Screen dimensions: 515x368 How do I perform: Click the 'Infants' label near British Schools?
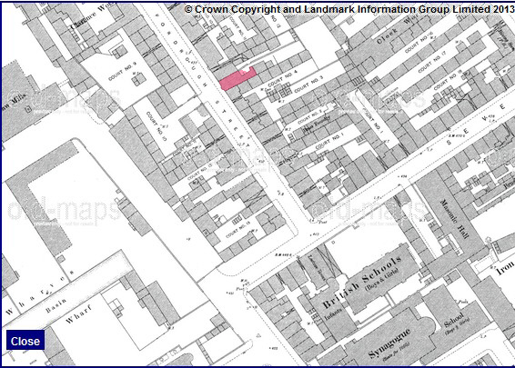[x=333, y=313]
